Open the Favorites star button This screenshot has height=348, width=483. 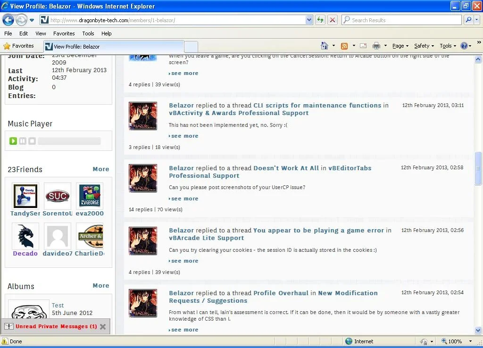pyautogui.click(x=19, y=46)
